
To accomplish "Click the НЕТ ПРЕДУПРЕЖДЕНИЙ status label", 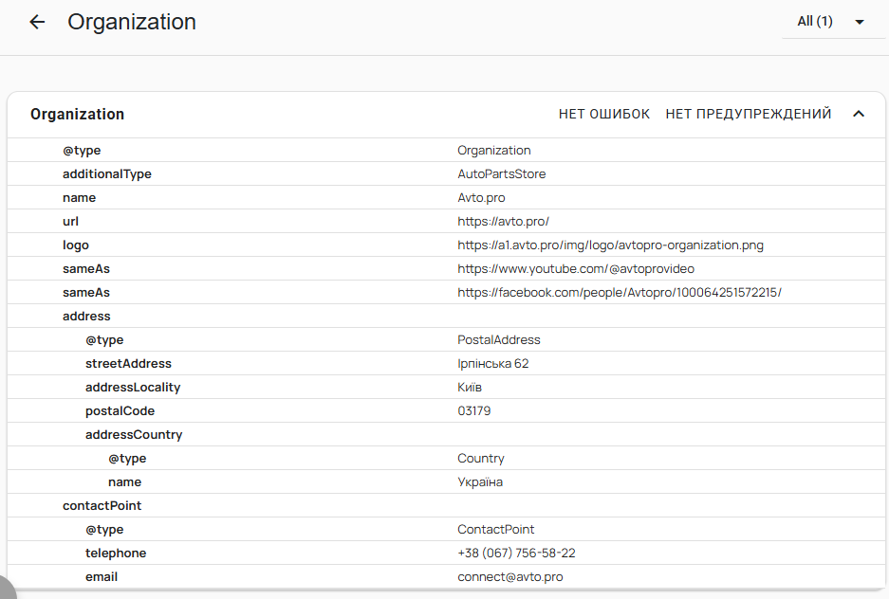I will pos(749,114).
